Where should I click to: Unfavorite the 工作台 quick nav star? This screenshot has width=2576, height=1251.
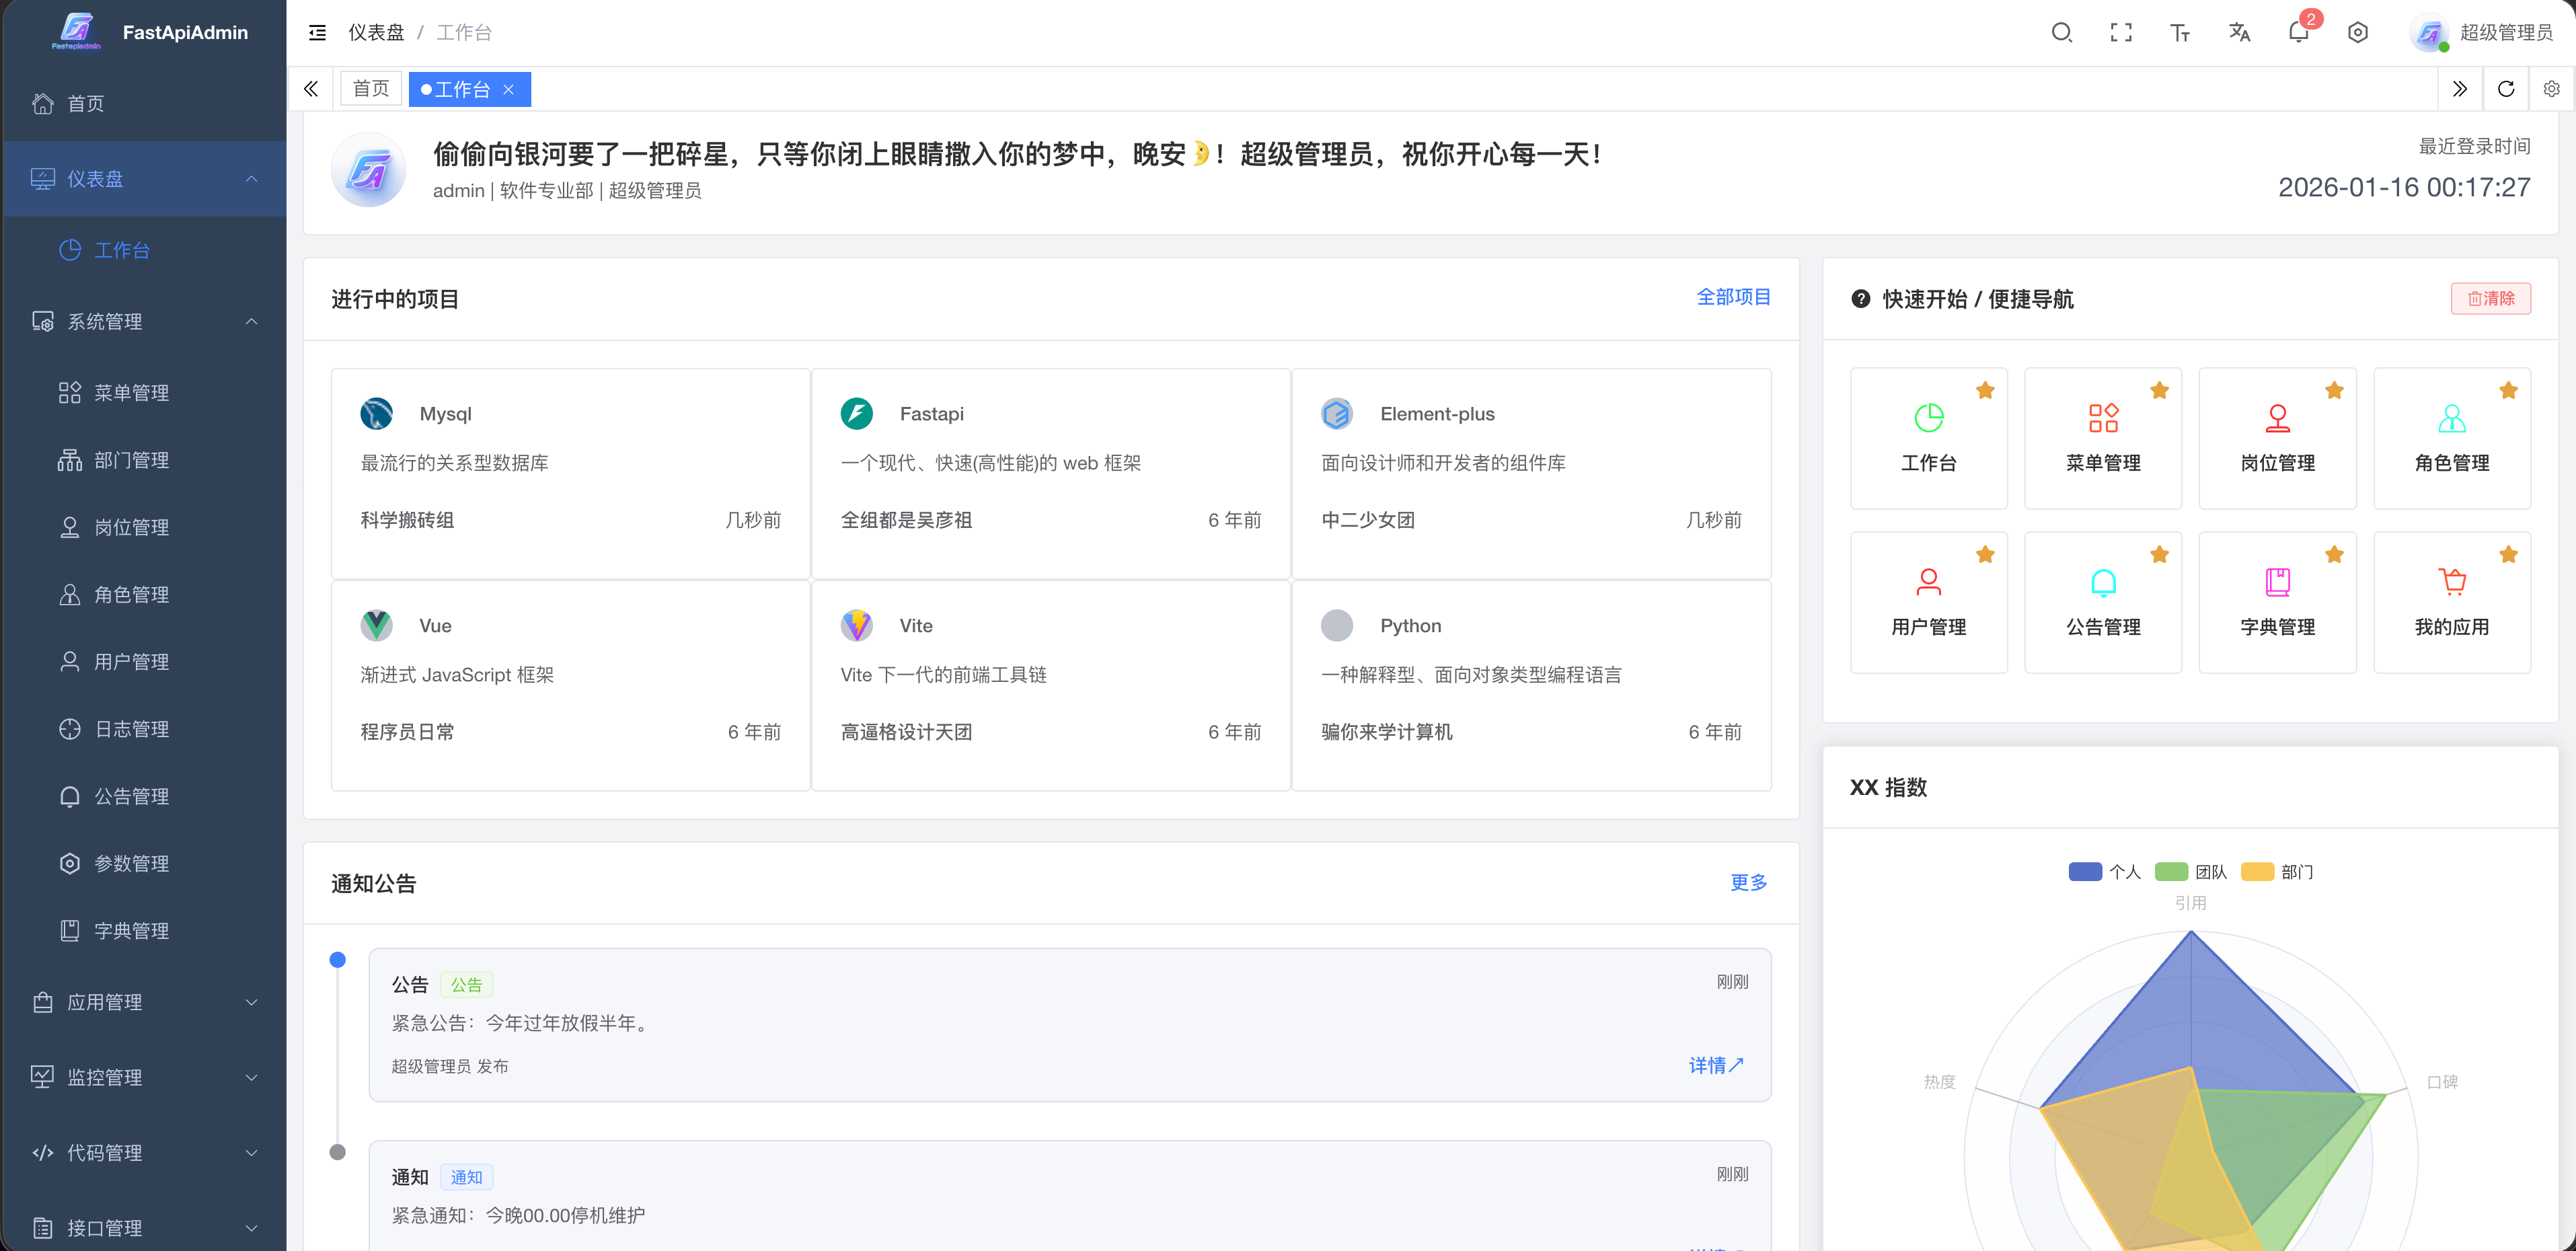pyautogui.click(x=1985, y=391)
